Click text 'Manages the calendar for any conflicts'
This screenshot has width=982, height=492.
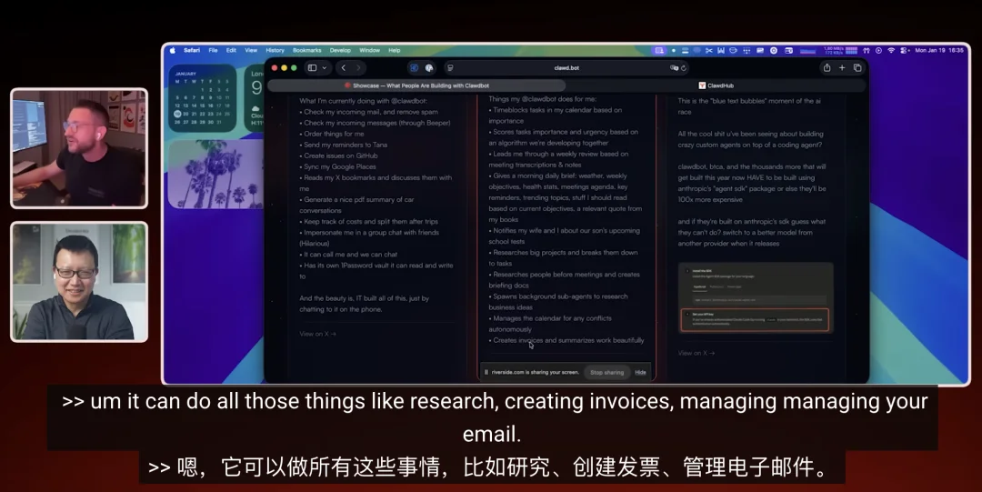[x=553, y=318]
